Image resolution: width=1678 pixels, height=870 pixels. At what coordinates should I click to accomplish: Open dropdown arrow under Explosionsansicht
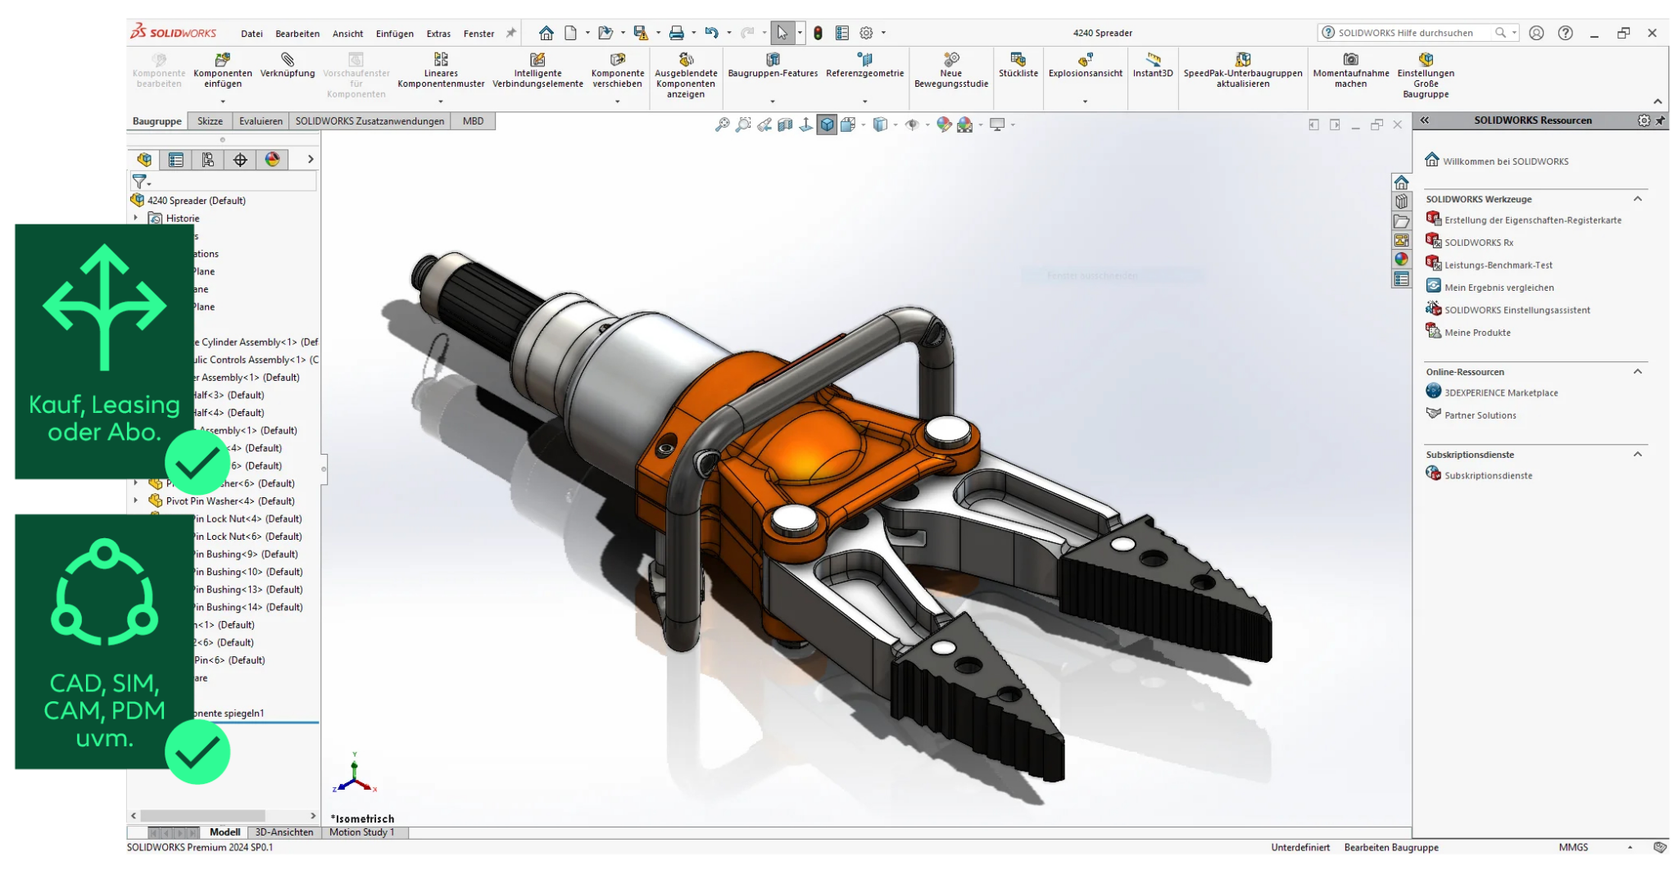pyautogui.click(x=1086, y=102)
